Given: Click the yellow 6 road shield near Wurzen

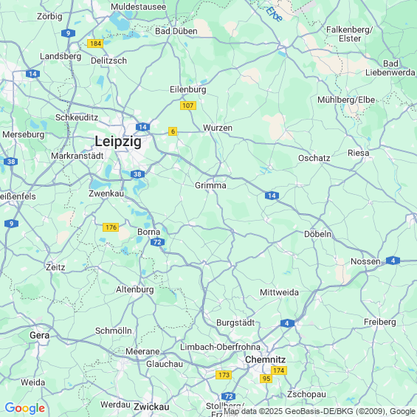Looking at the screenshot, I should pos(173,131).
